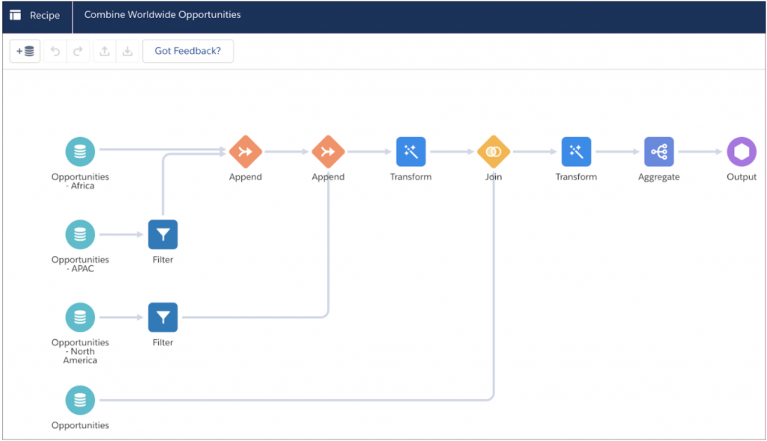Open the Got Feedback? button

[188, 51]
